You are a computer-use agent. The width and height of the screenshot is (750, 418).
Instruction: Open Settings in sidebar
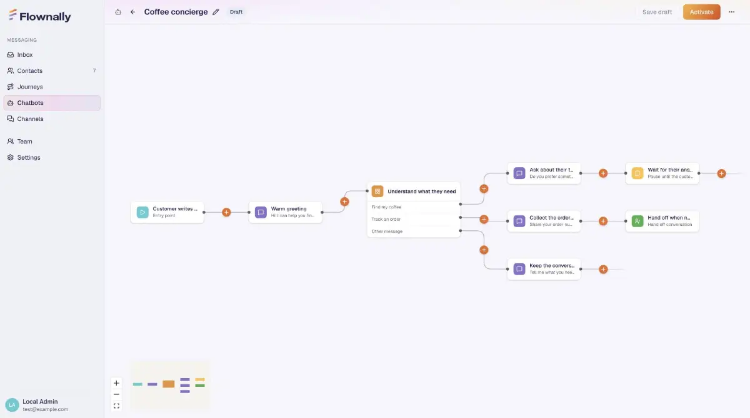pyautogui.click(x=52, y=157)
